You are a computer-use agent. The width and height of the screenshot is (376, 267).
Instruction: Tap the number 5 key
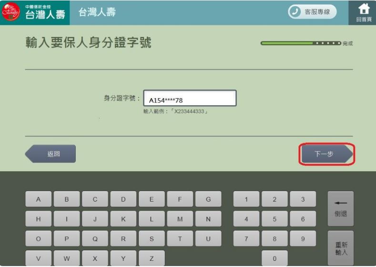[274, 219]
